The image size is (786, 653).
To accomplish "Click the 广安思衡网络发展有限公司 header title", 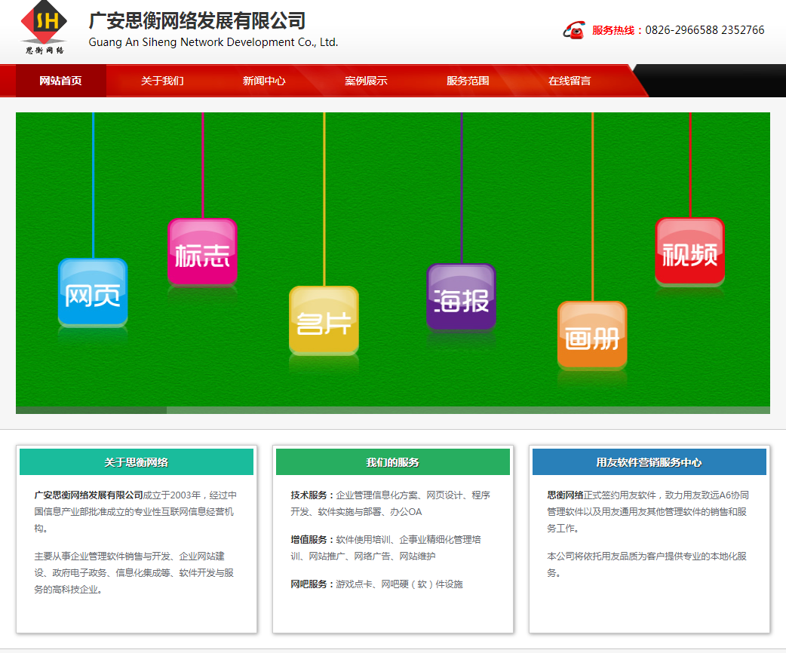I will 197,21.
